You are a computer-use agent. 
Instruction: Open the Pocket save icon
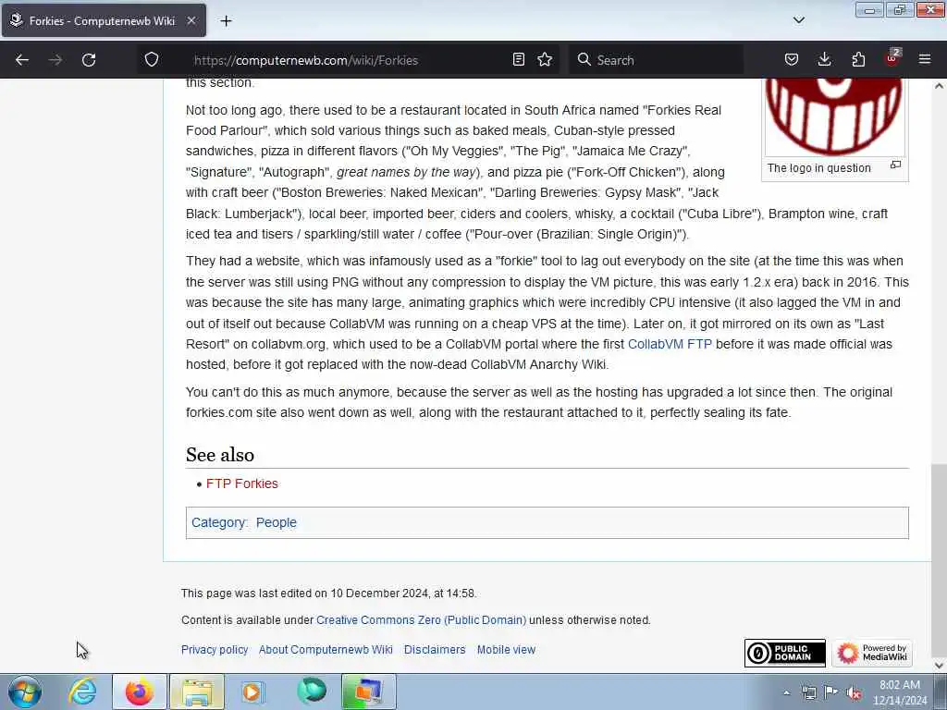[x=792, y=59]
